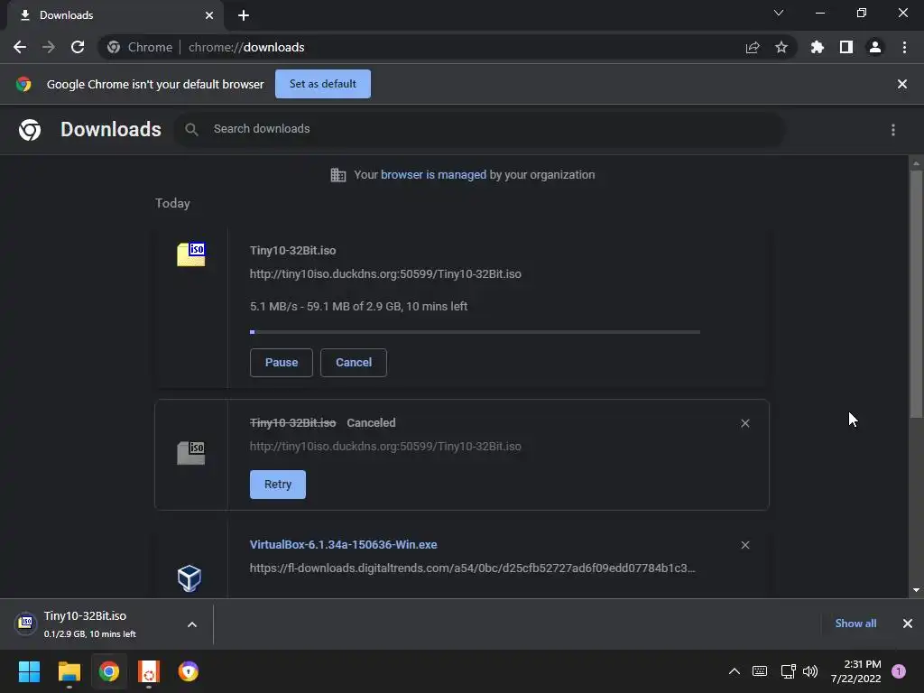
Task: Close the Downloads tab
Action: click(x=209, y=15)
